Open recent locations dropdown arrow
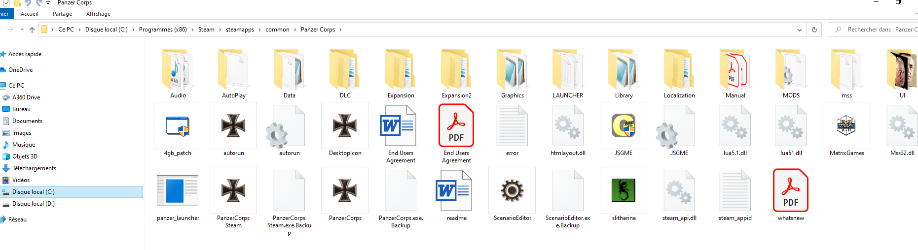The image size is (918, 250). pos(22,30)
